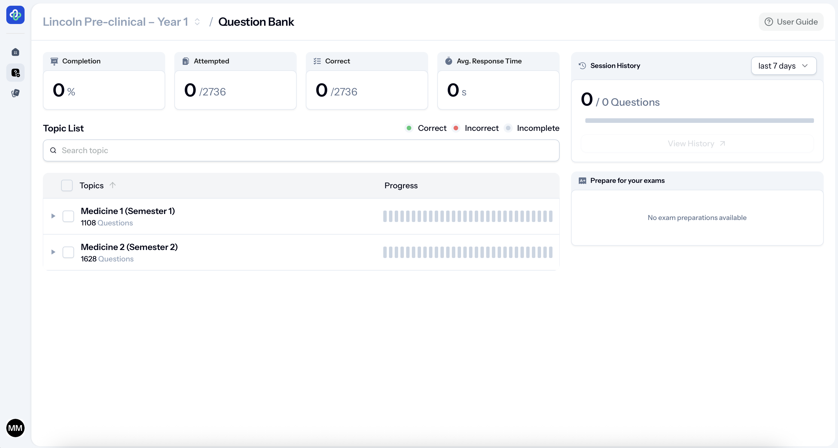The image size is (838, 448).
Task: Click the app logo icon
Action: (x=15, y=15)
